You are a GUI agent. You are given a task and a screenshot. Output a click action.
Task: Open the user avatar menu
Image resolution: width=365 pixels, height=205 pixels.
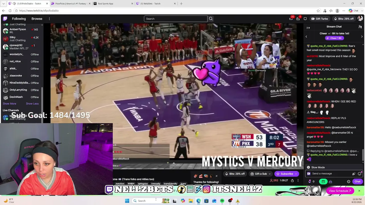click(360, 19)
